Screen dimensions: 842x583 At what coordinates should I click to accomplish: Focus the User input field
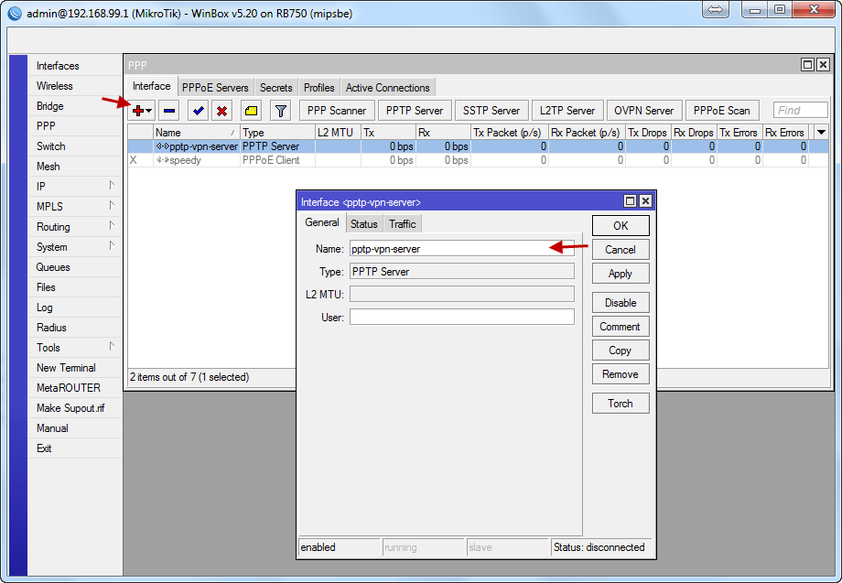click(462, 317)
